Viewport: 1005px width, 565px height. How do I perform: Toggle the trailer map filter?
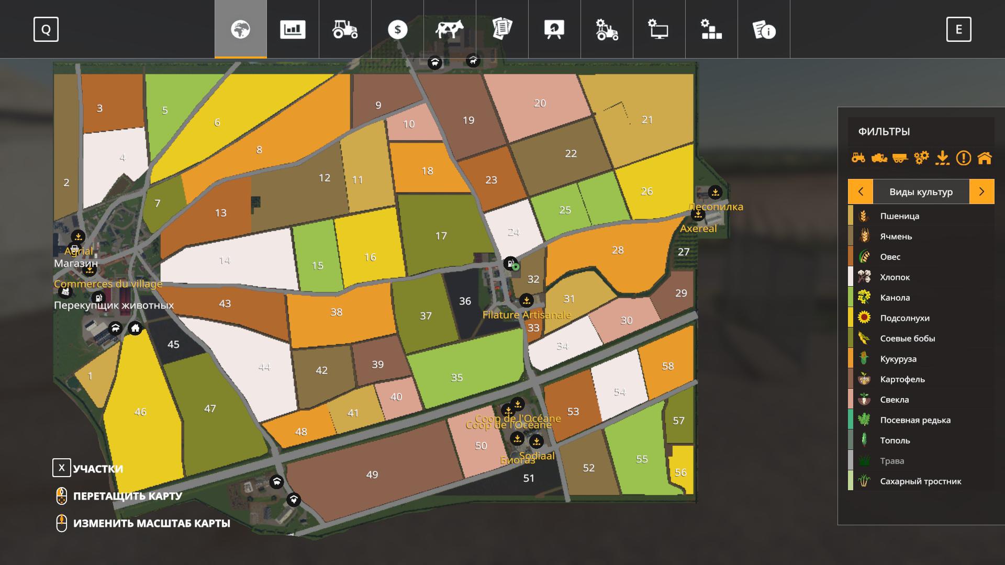tap(900, 157)
